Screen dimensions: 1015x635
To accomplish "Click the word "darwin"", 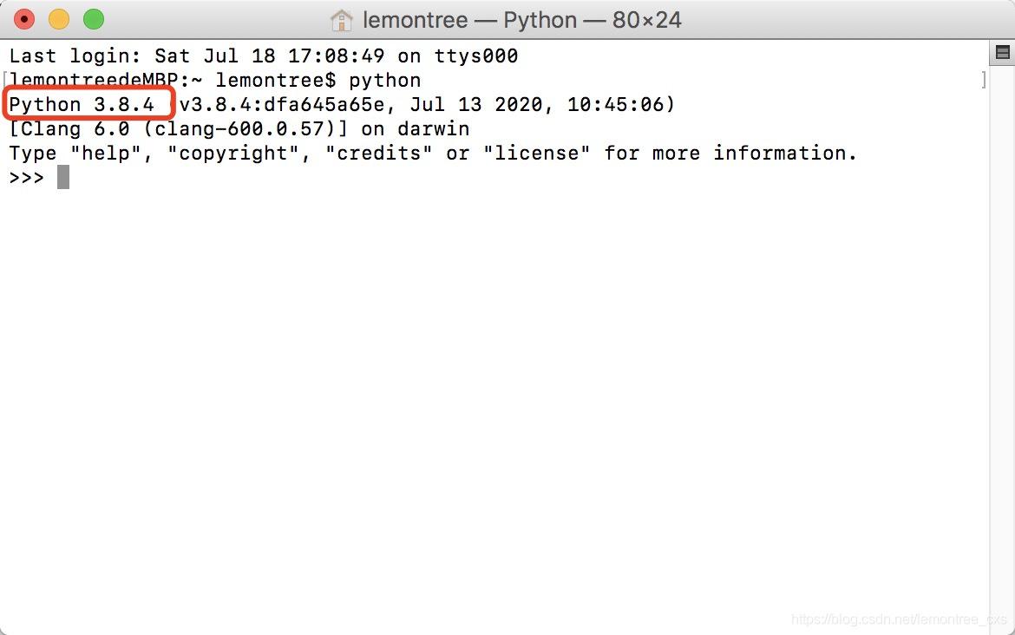I will tap(433, 129).
